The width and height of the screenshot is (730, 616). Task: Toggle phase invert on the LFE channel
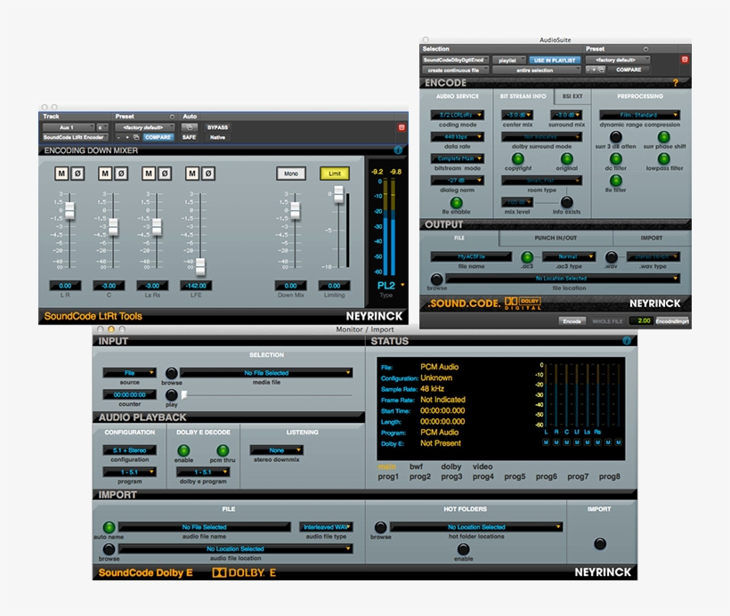[x=207, y=173]
